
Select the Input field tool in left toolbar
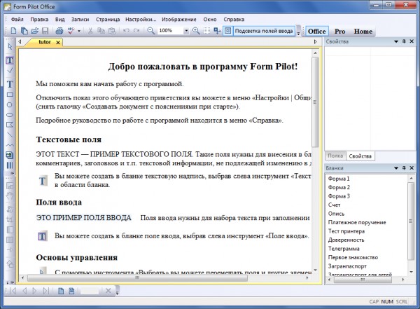[10, 60]
